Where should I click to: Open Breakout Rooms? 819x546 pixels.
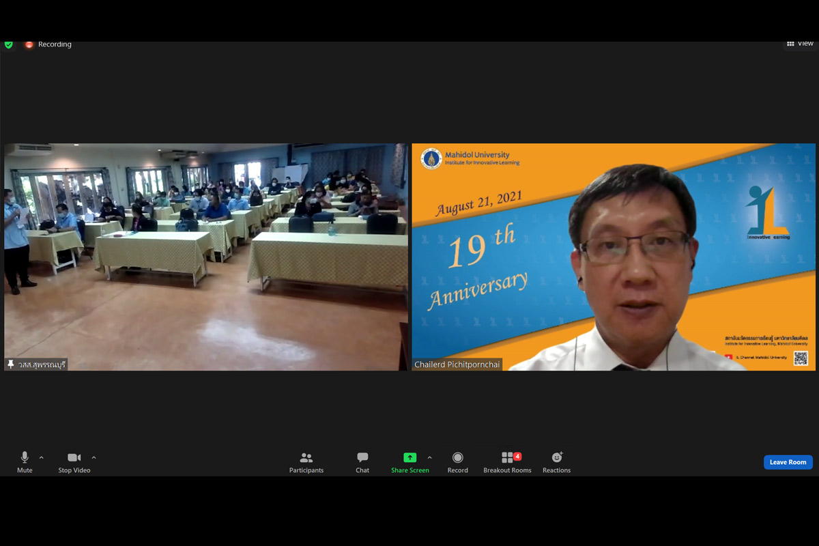point(507,462)
